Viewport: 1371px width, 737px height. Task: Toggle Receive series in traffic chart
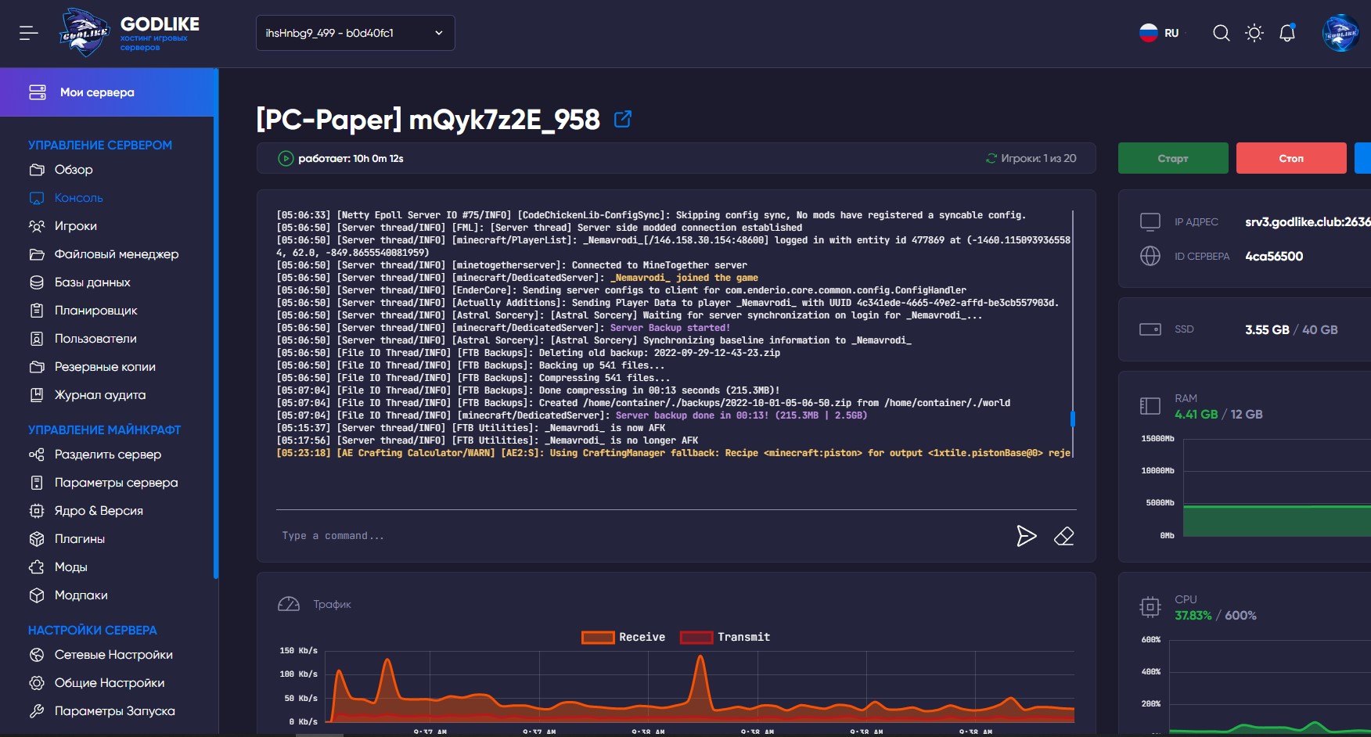click(623, 638)
